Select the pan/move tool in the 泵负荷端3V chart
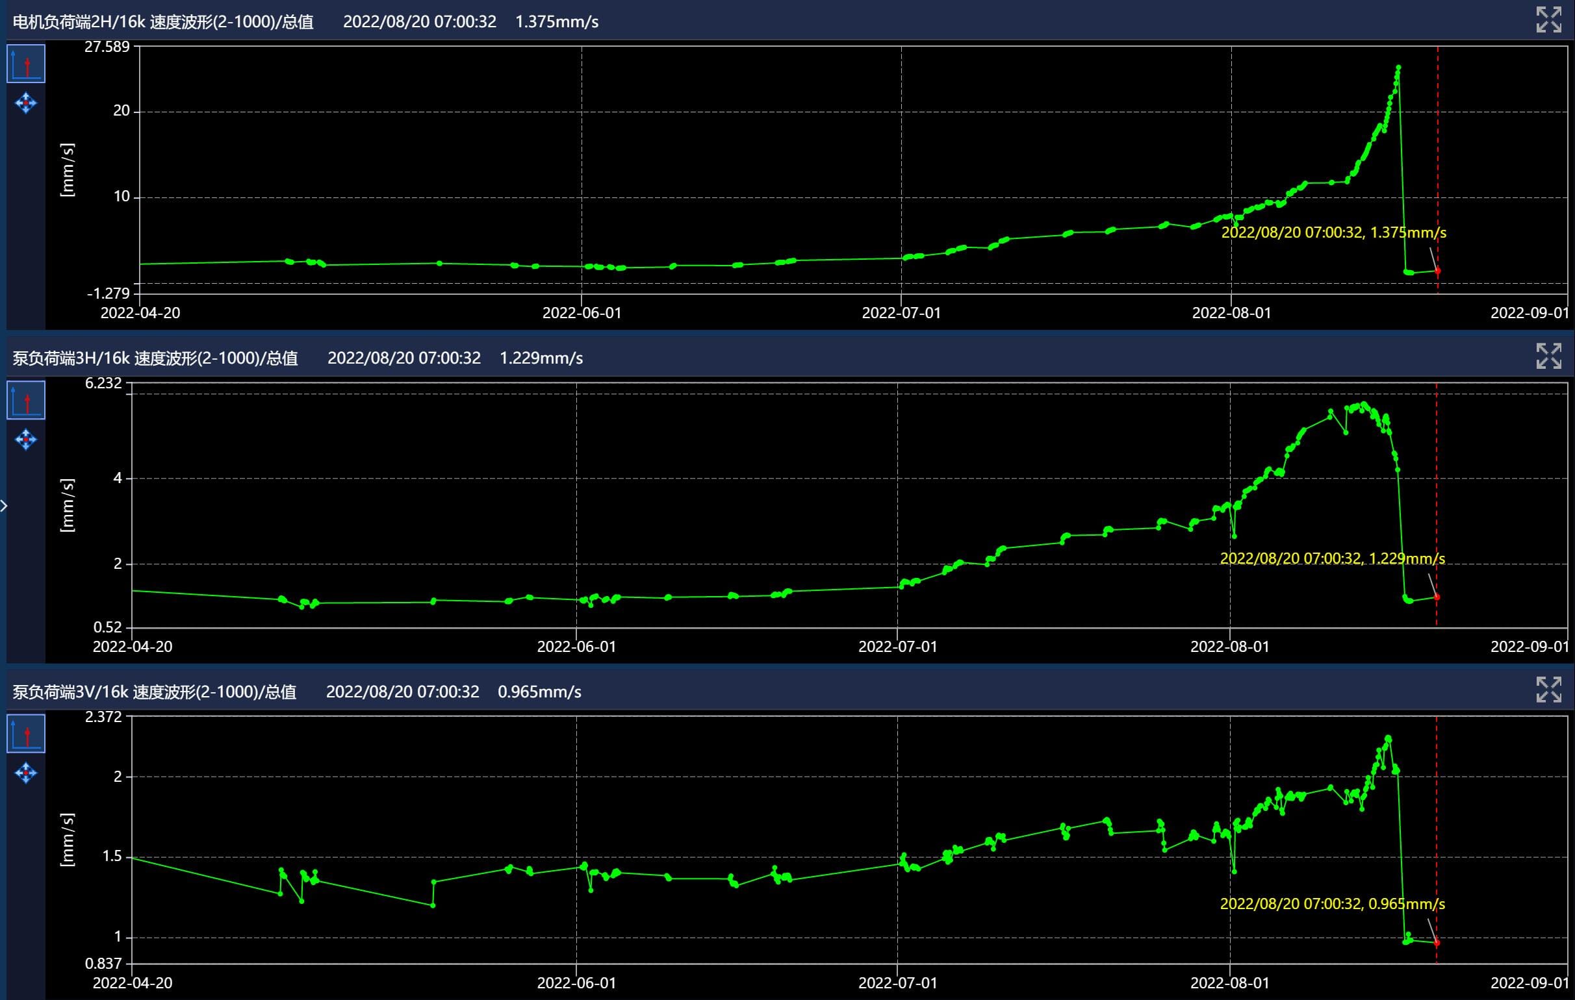The image size is (1575, 1000). (x=26, y=773)
